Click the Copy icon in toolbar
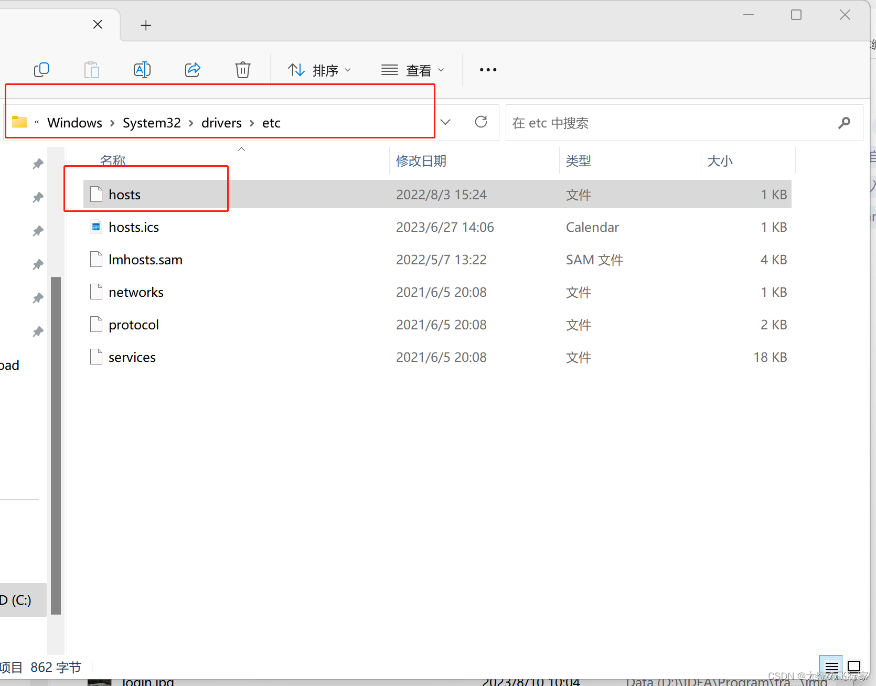Viewport: 876px width, 686px height. click(x=41, y=70)
